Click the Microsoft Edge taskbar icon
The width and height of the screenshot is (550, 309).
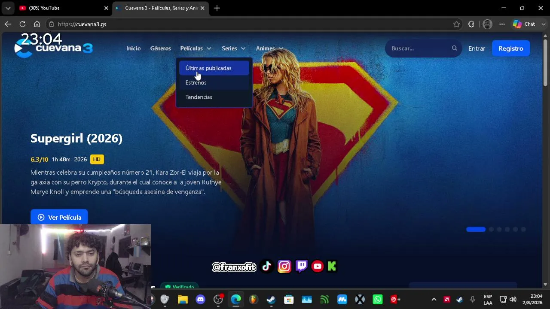click(x=236, y=300)
